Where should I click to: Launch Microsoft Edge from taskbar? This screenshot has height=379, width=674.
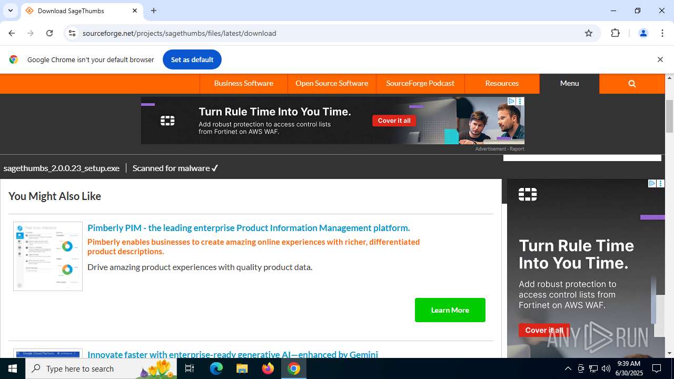coord(216,368)
